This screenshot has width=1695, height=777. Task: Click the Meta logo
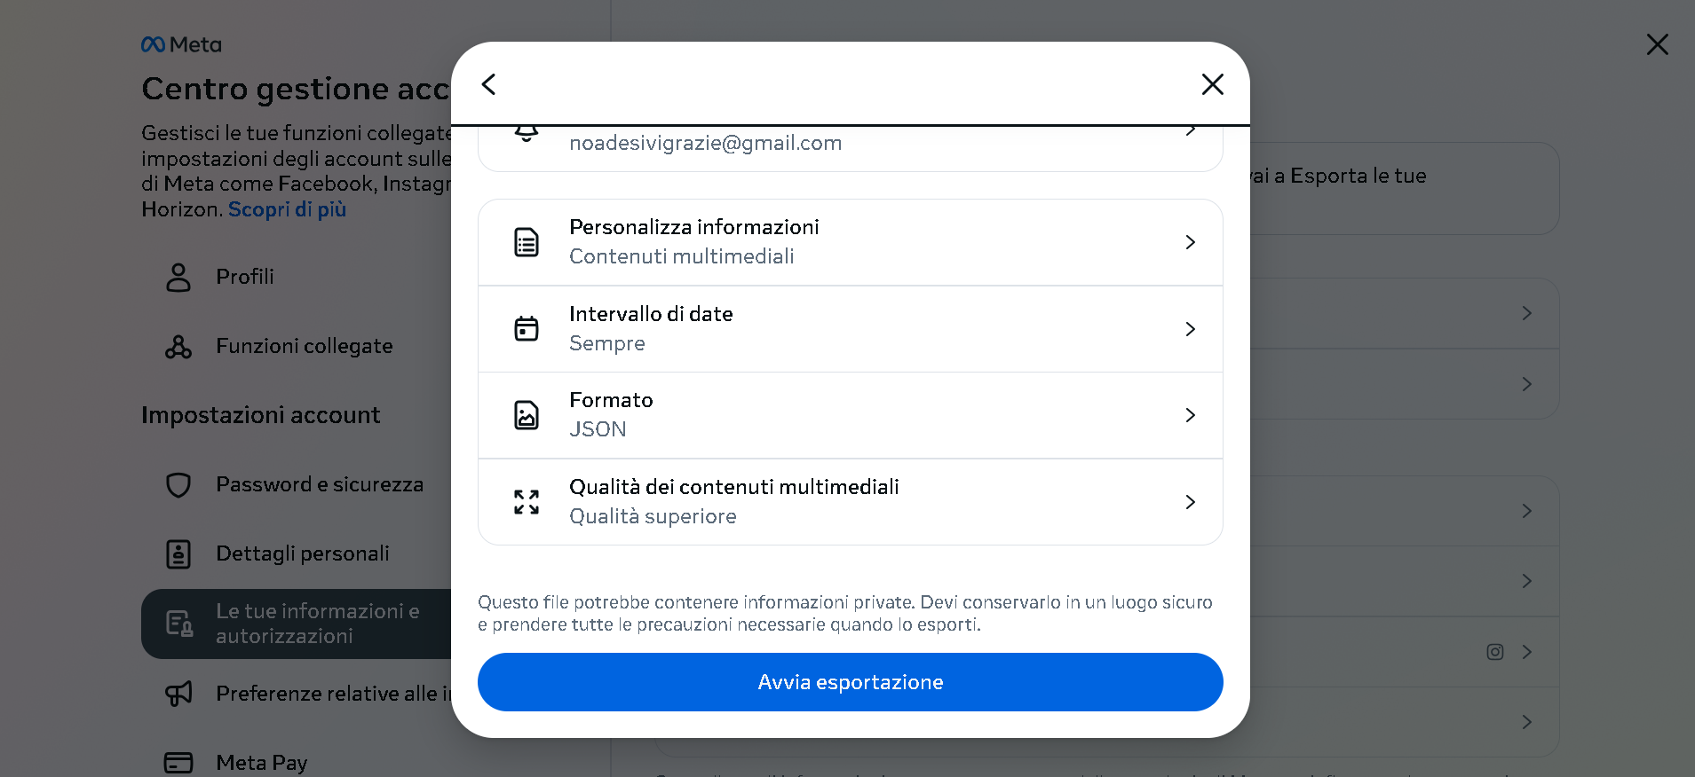pyautogui.click(x=182, y=44)
